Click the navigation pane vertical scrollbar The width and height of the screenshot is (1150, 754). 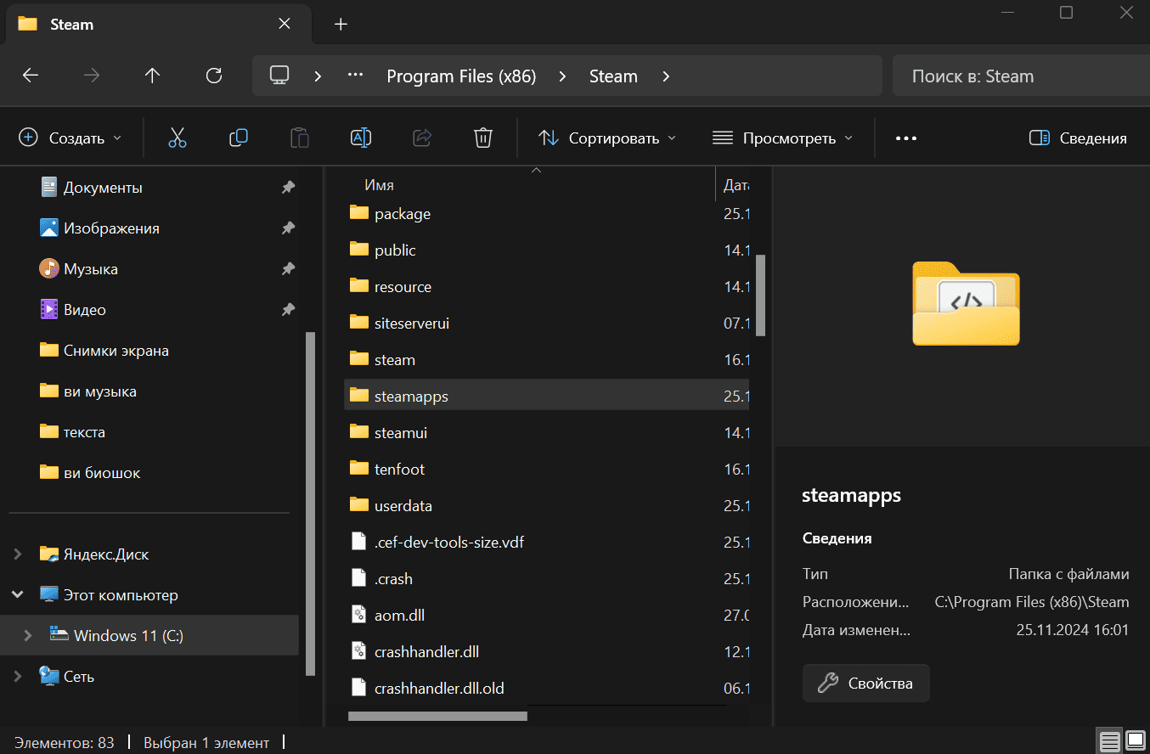[310, 503]
